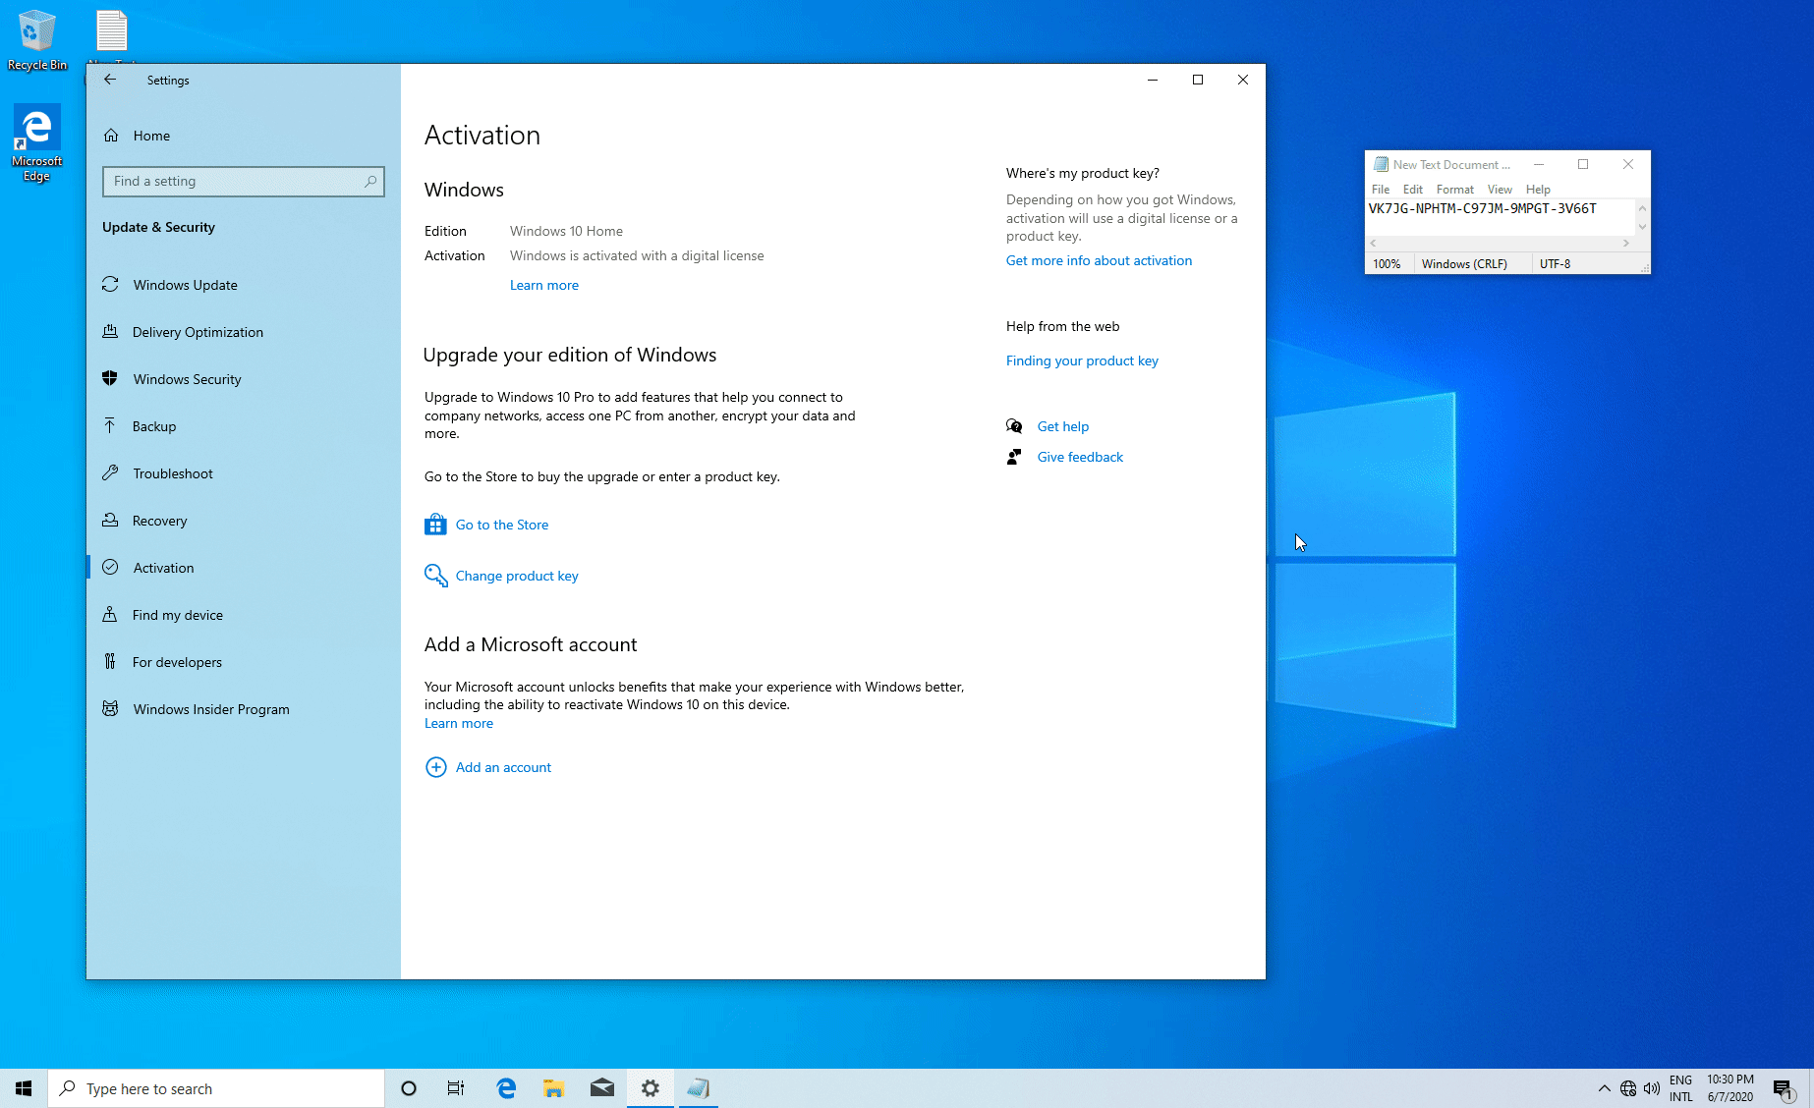This screenshot has height=1108, width=1814.
Task: Switch to Notepad via taskbar icon
Action: pos(699,1088)
